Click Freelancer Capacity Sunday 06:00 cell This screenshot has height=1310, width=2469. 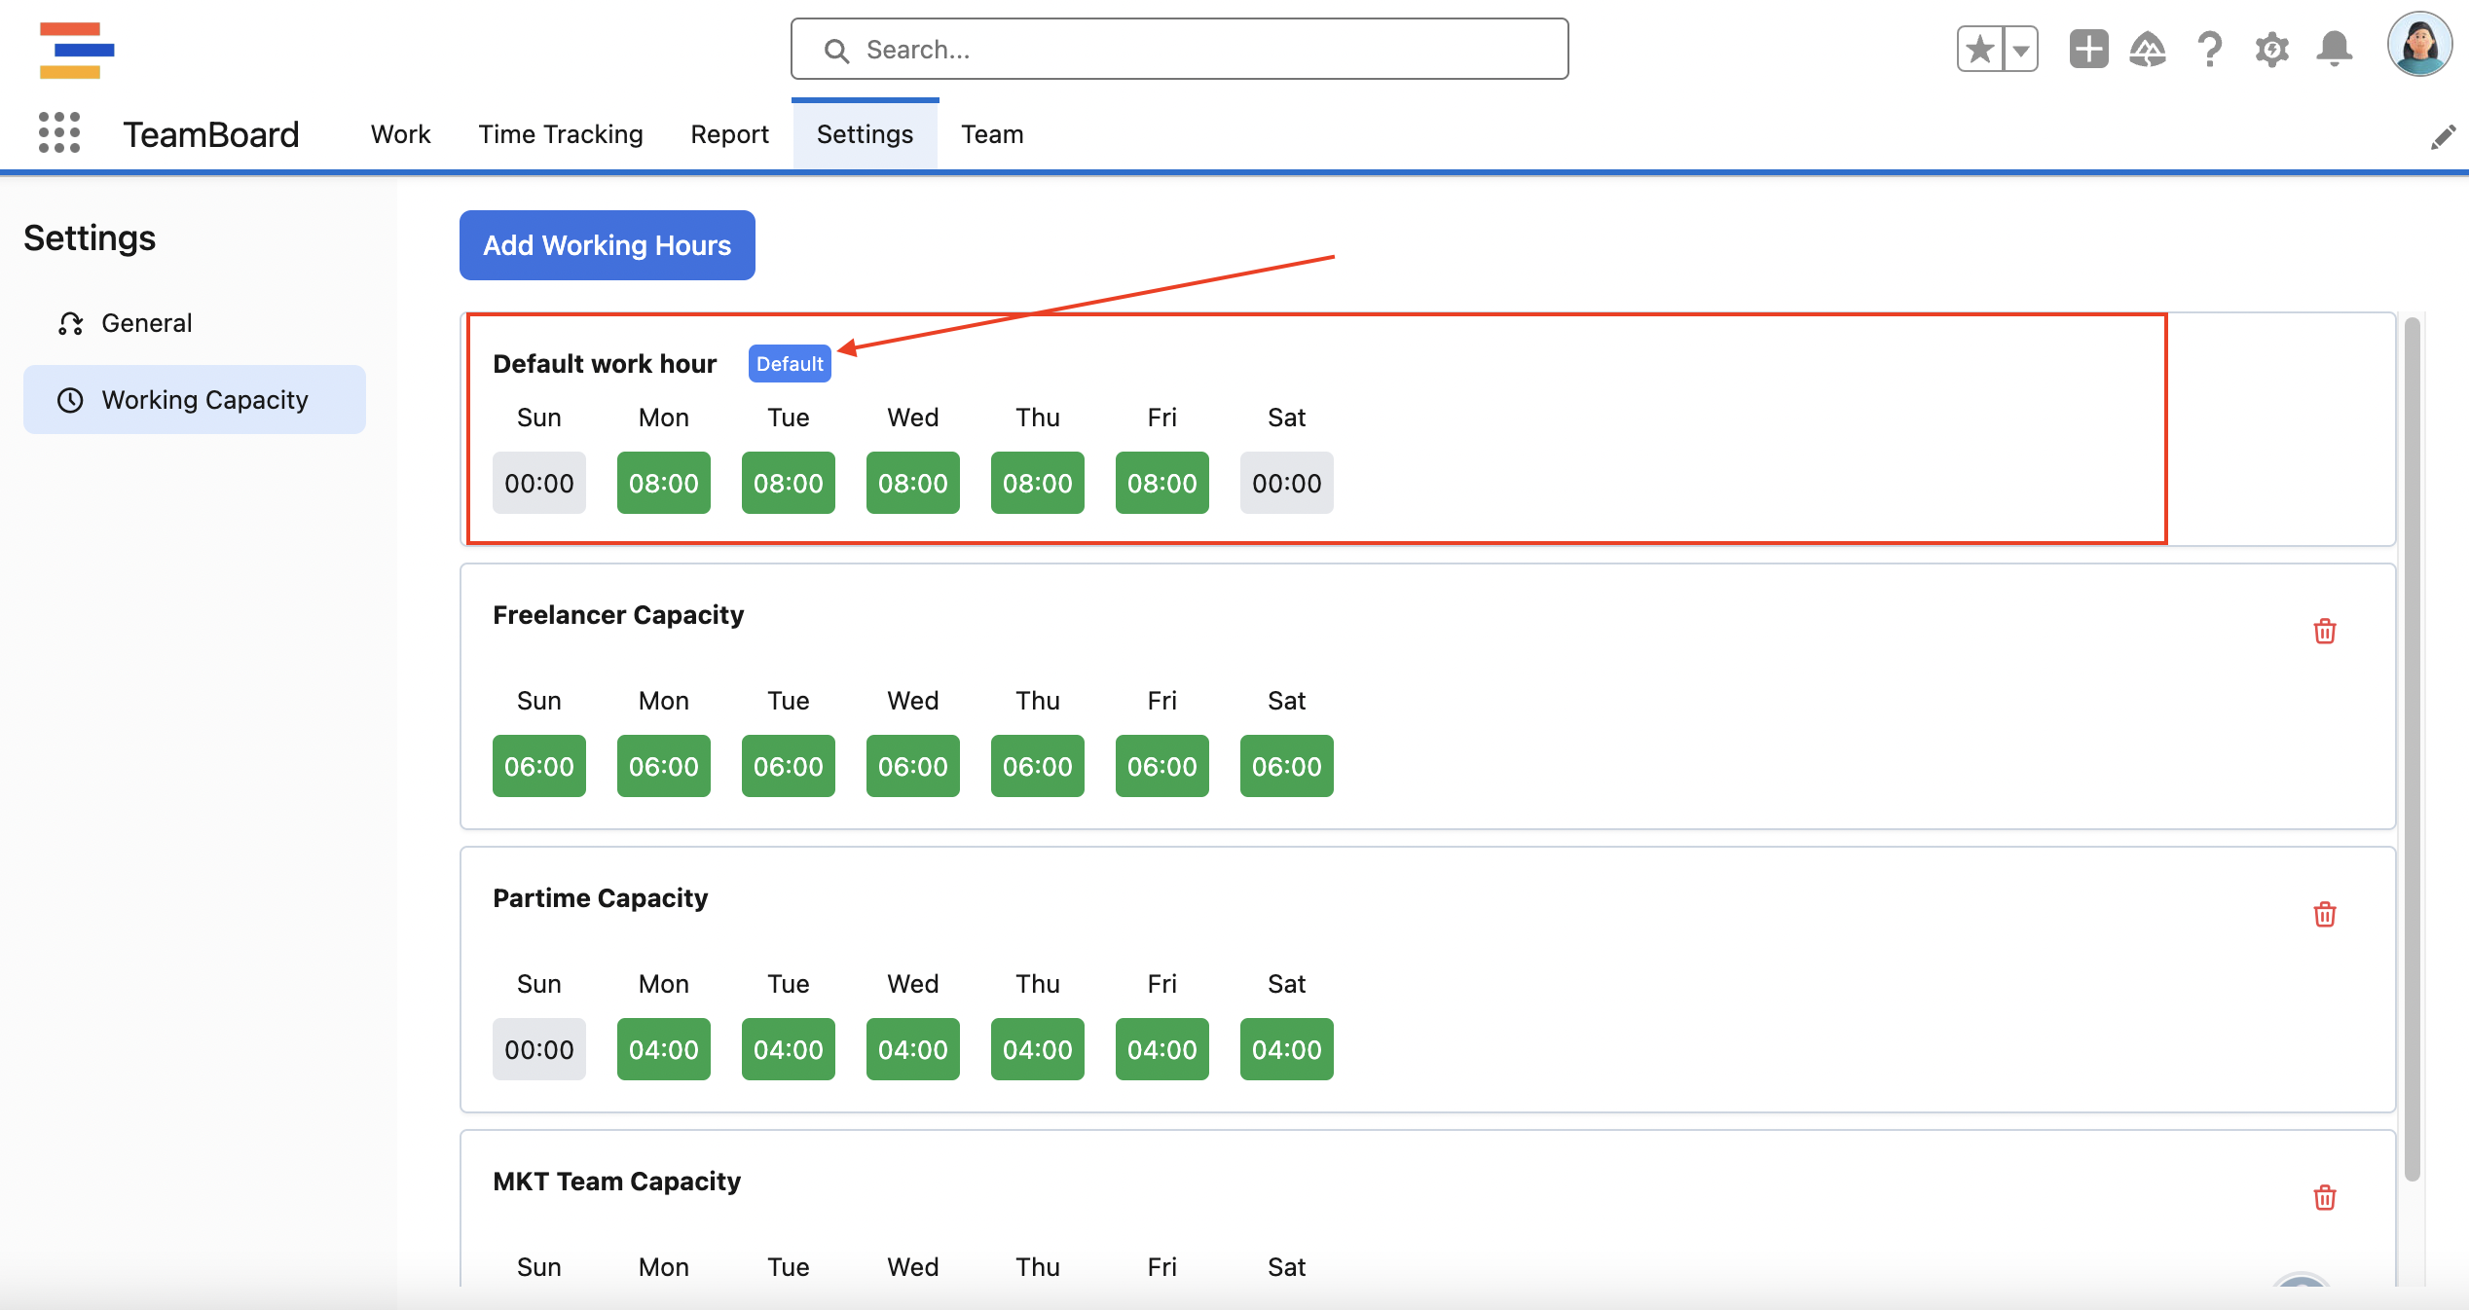point(538,766)
